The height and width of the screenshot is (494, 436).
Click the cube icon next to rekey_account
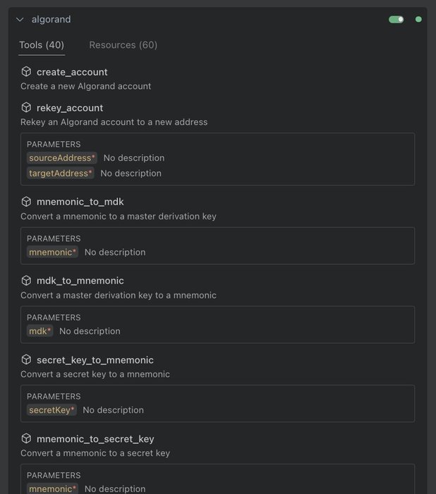(26, 107)
